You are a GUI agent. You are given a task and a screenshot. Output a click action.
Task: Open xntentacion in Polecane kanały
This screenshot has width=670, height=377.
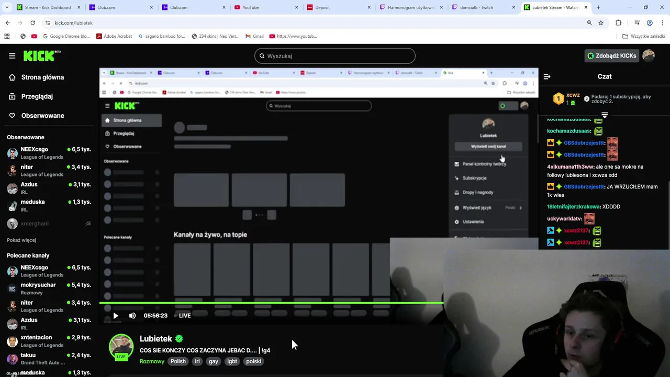50,341
